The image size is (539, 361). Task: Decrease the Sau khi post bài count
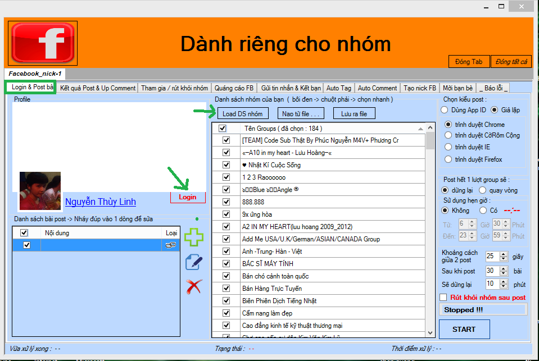tap(504, 273)
